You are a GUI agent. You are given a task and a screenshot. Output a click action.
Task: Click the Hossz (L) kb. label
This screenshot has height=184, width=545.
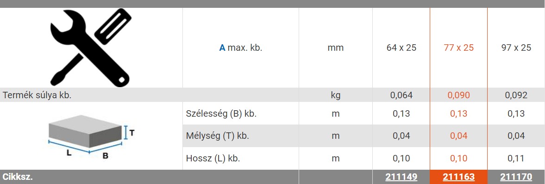[x=213, y=159]
